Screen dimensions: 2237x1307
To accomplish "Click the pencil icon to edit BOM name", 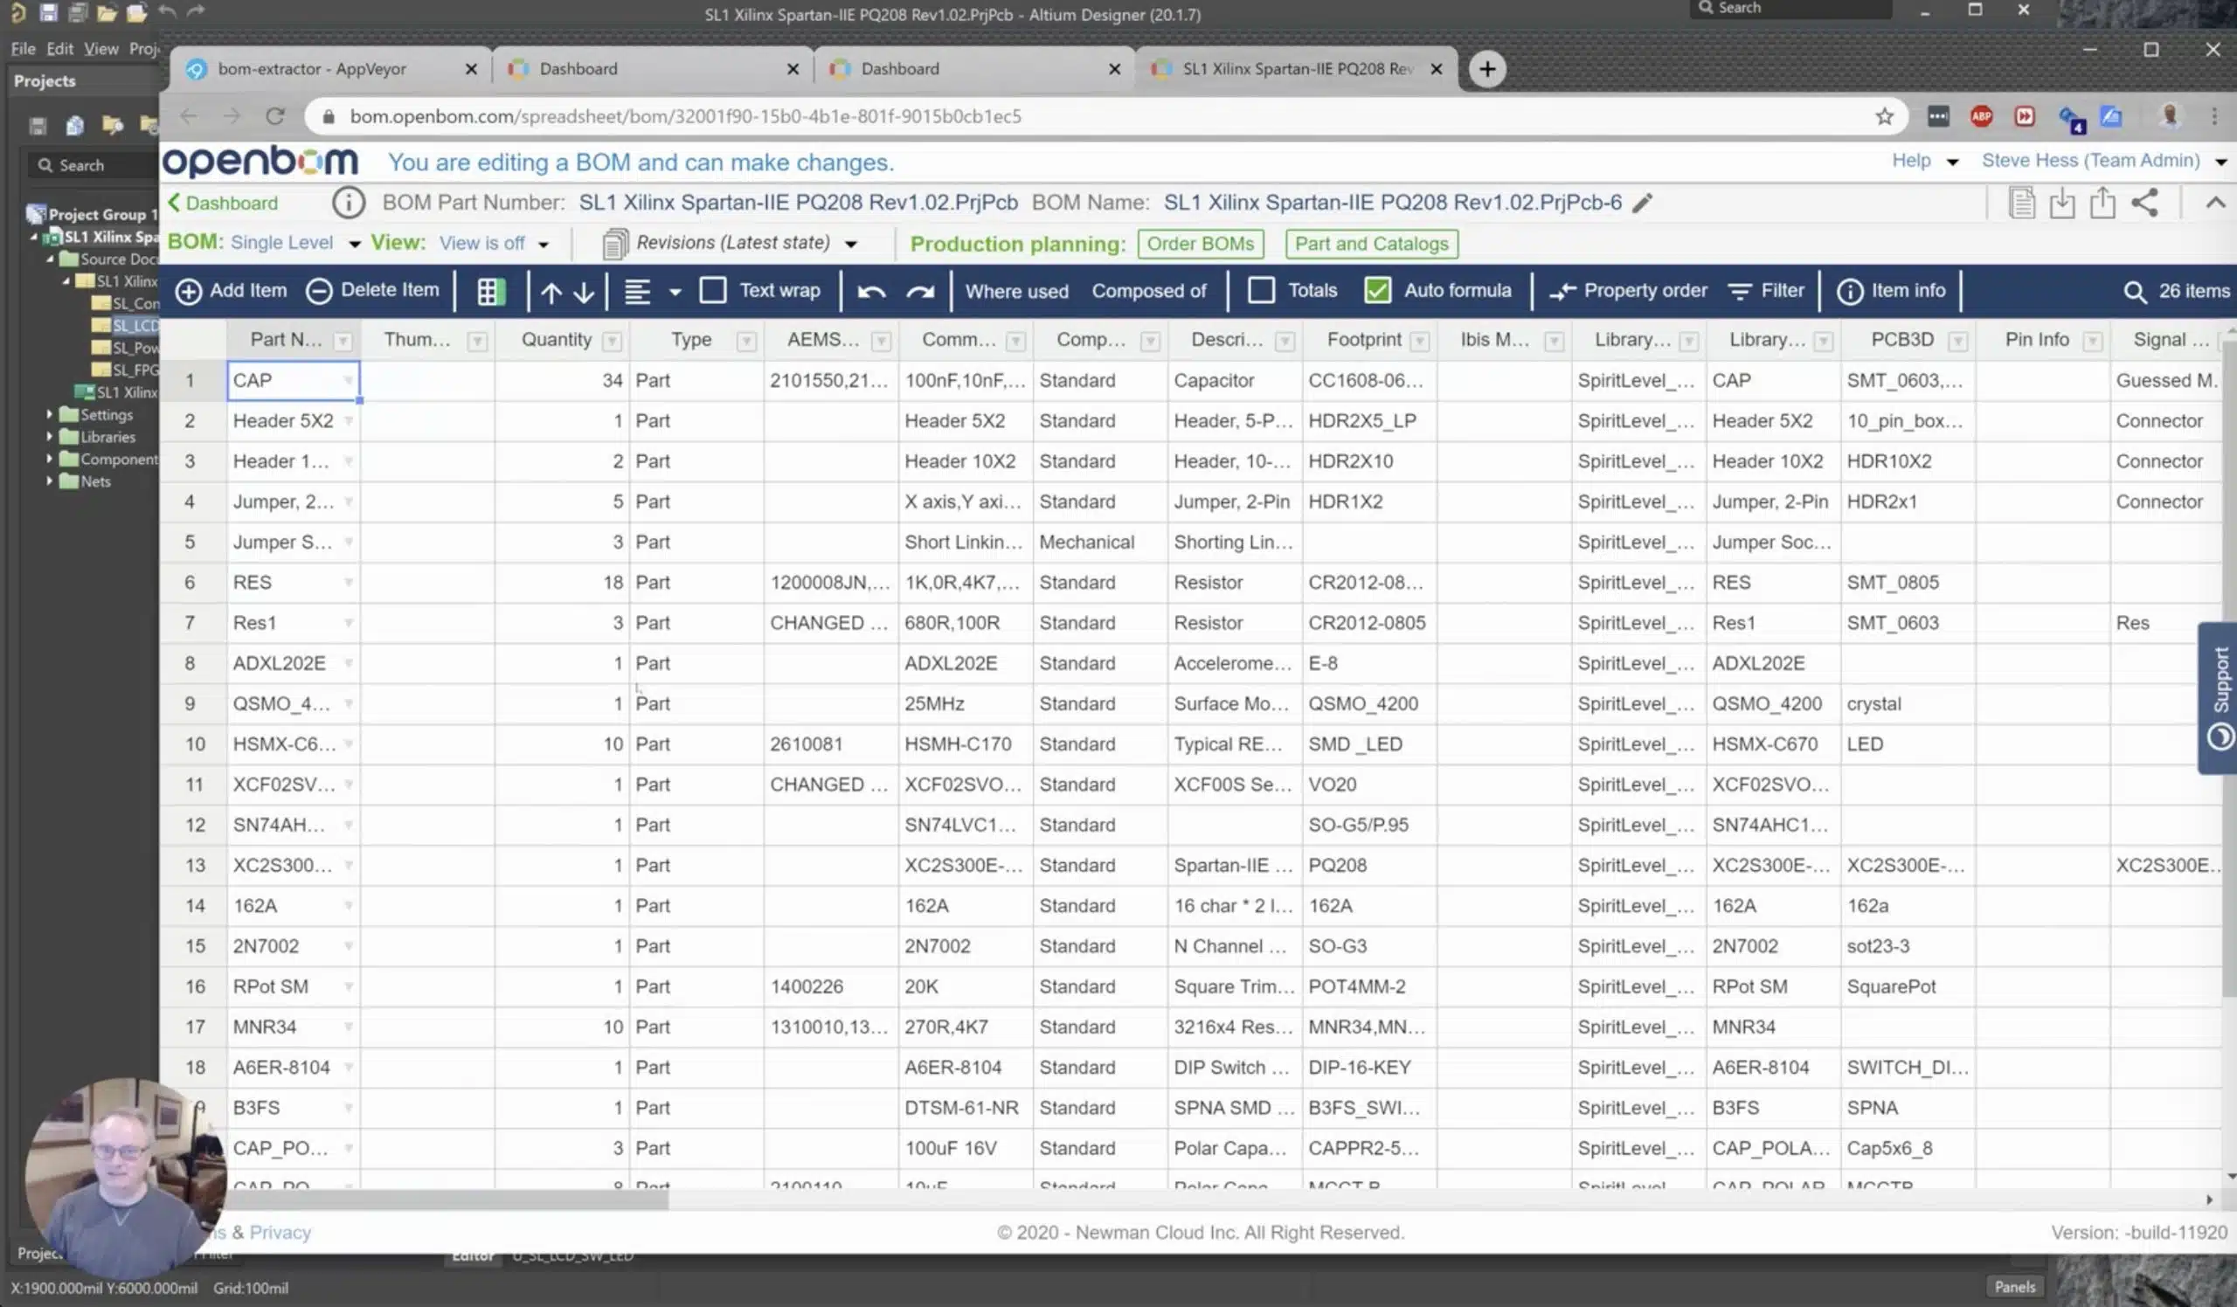I will coord(1642,203).
